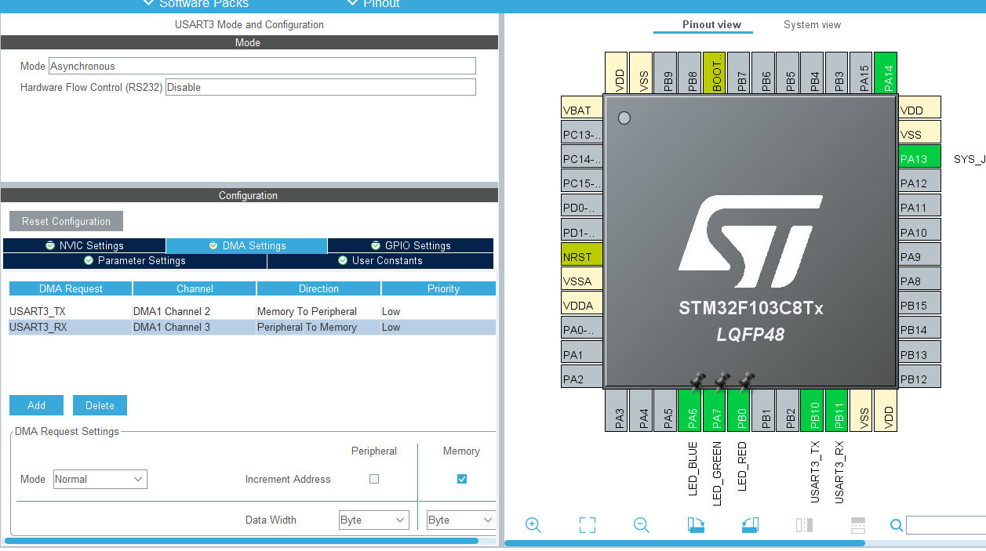
Task: Click the Channel column header
Action: coord(195,288)
